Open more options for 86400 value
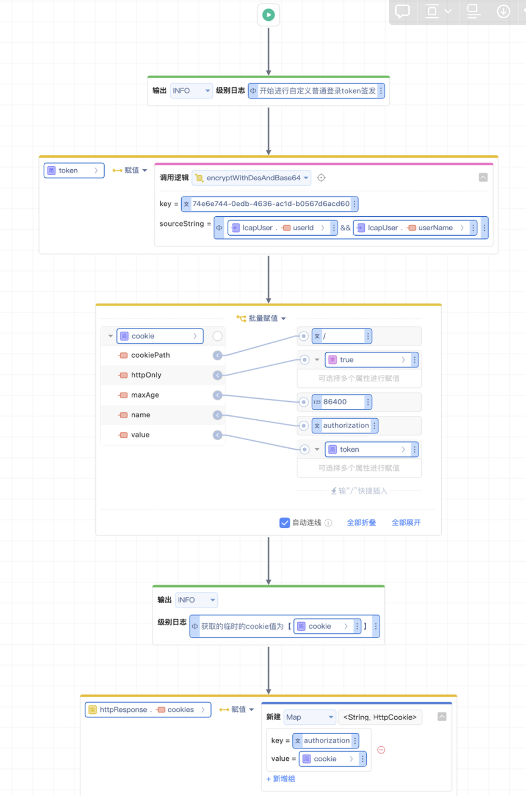The width and height of the screenshot is (526, 801). (368, 402)
